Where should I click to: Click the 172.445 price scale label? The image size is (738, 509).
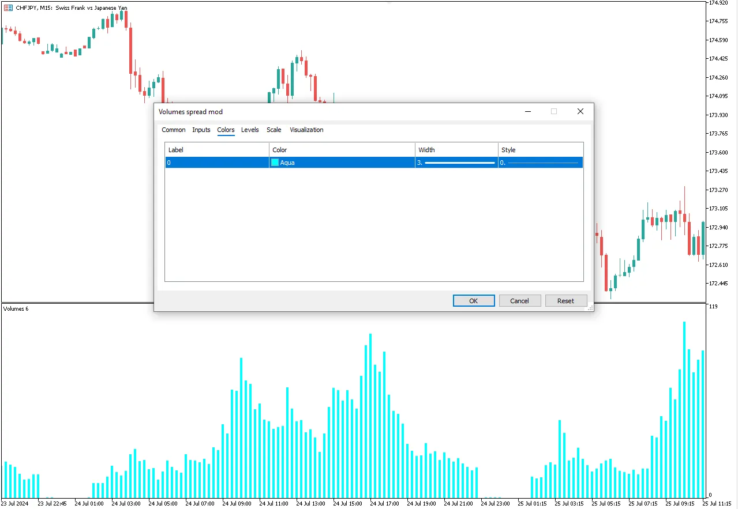tap(718, 284)
